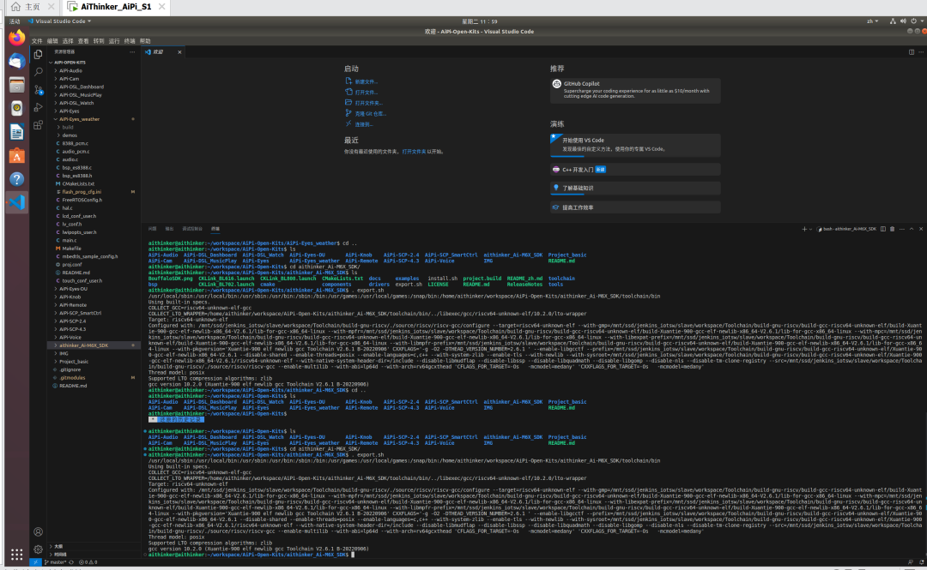Open the 终端 (Terminal) menu
This screenshot has width=927, height=570.
click(x=130, y=40)
